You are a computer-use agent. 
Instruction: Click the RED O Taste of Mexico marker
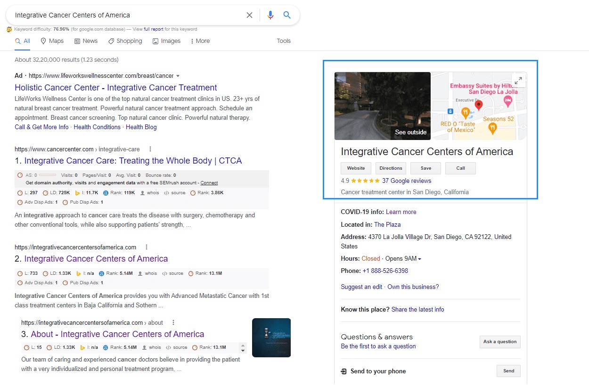(465, 113)
